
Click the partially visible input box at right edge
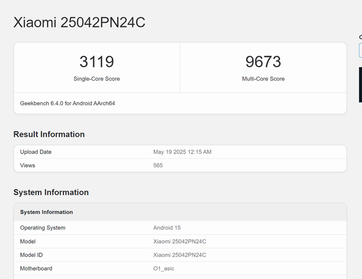pos(360,50)
